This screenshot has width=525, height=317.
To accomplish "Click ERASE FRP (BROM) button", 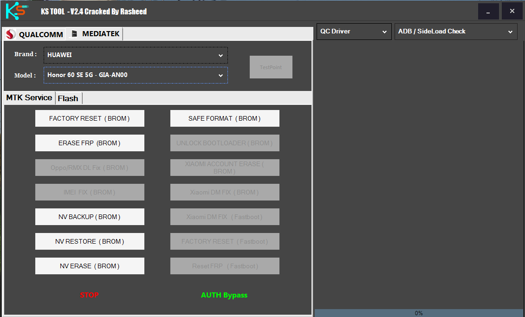I will pos(90,143).
